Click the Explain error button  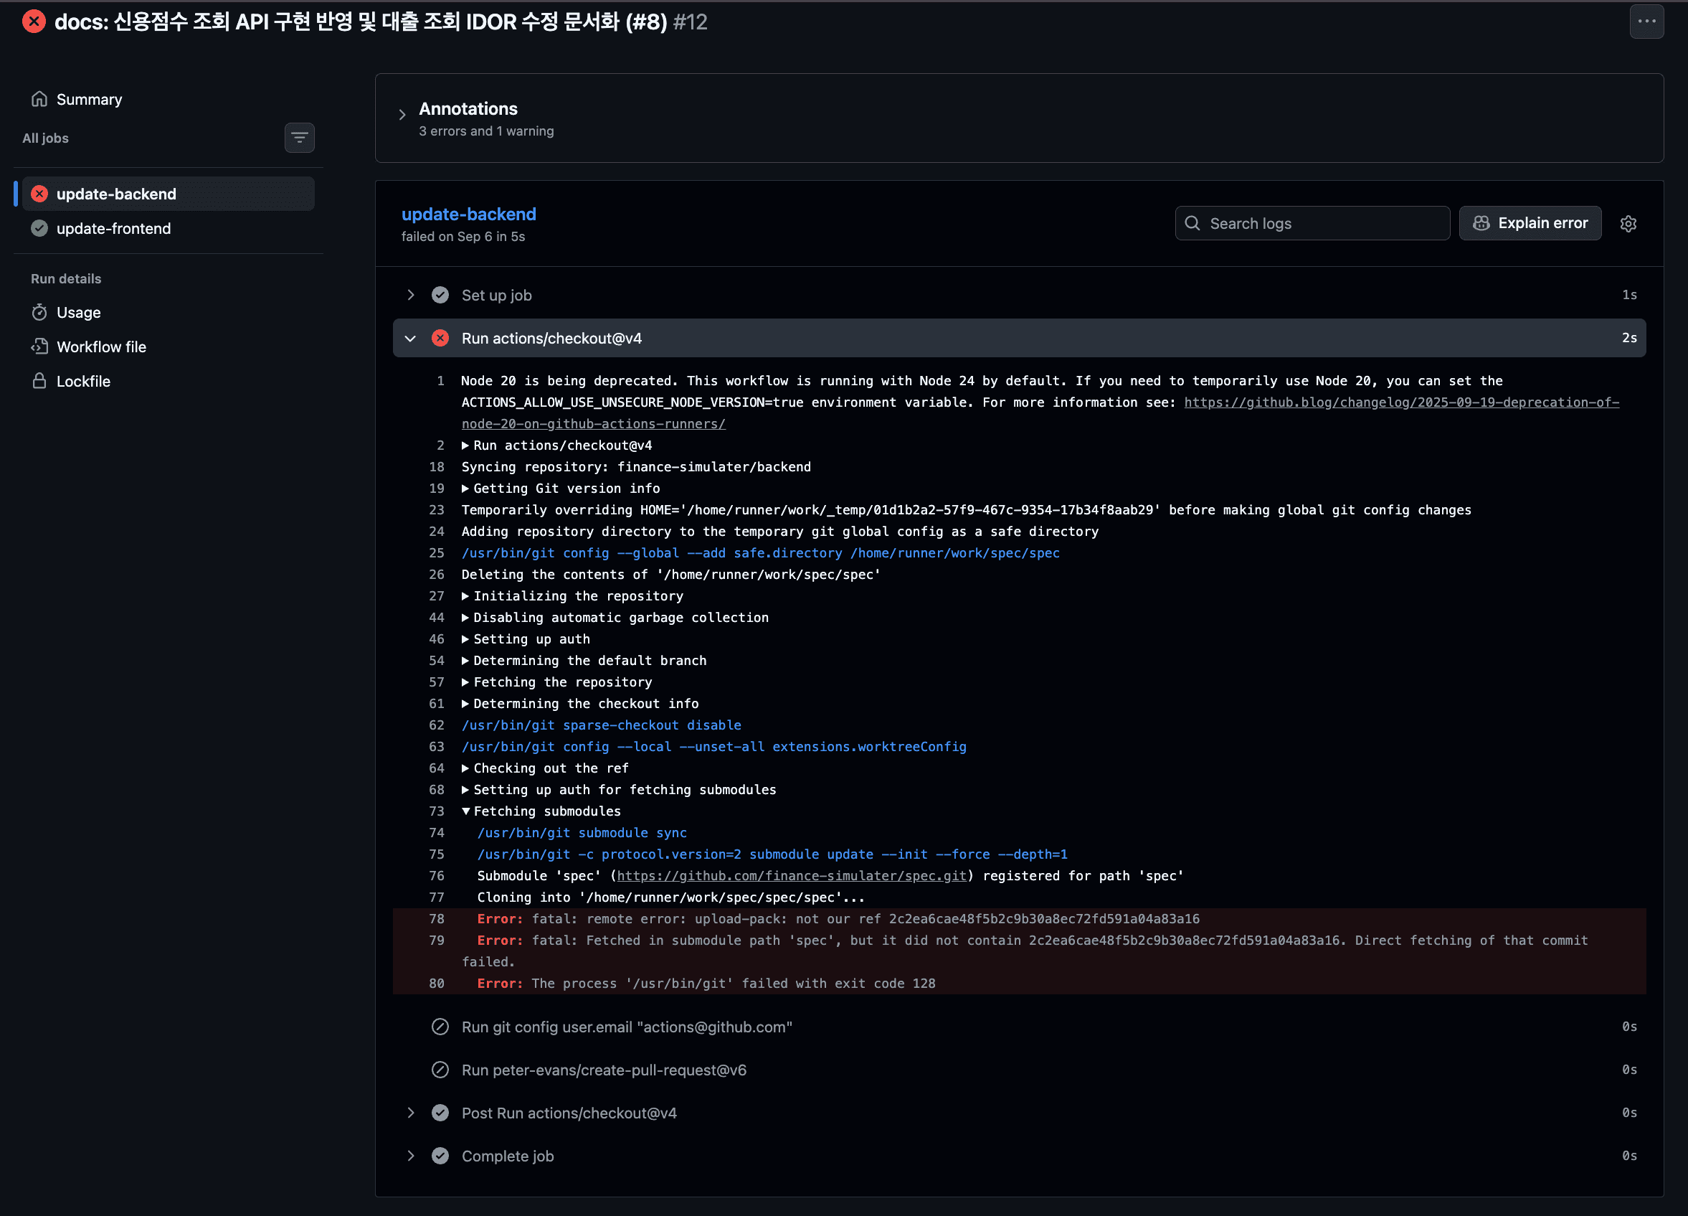coord(1530,222)
